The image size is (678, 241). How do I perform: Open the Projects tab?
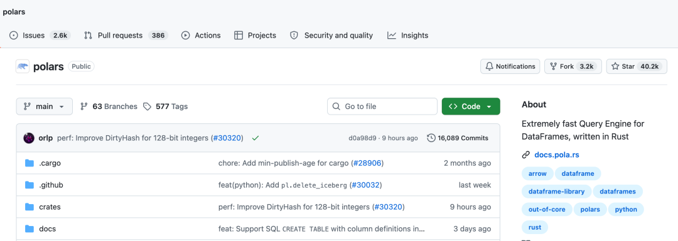point(255,35)
